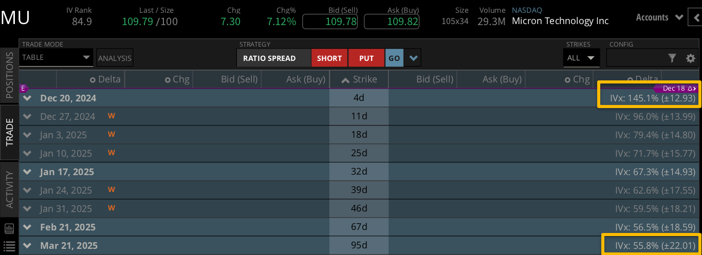Image resolution: width=702 pixels, height=255 pixels.
Task: Switch to the Positions tab
Action: point(9,75)
